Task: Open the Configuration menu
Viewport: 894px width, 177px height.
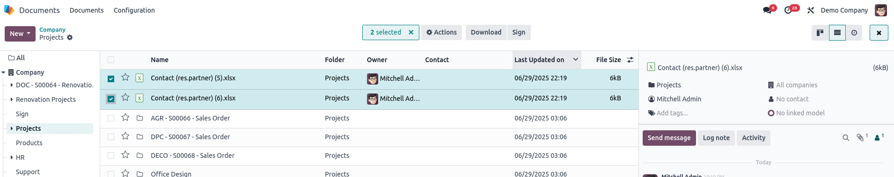Action: coord(134,10)
